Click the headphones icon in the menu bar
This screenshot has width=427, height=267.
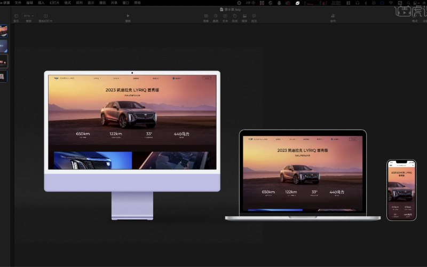[358, 3]
